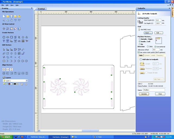Select Outside / Right machine vectors option
The height and width of the screenshot is (139, 174).
pos(139,39)
